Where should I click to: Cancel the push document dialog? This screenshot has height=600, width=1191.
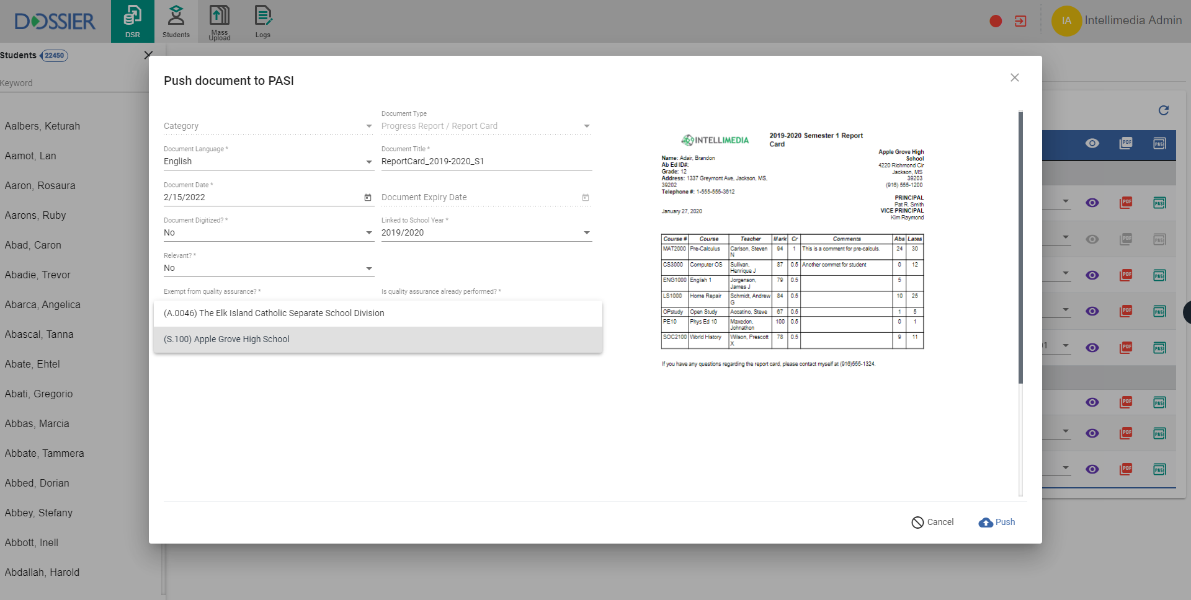point(932,523)
